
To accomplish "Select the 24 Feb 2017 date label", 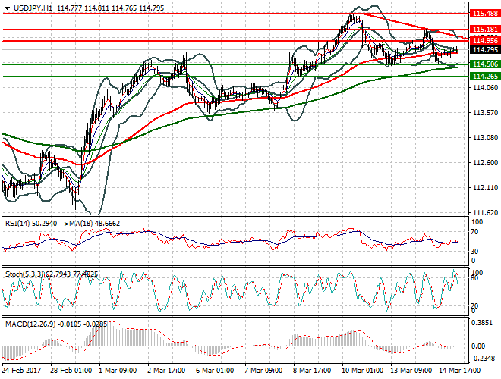I will pyautogui.click(x=21, y=371).
